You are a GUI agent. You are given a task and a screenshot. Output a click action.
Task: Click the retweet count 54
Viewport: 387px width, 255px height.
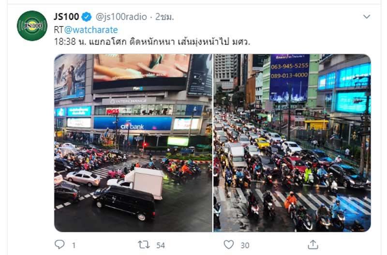click(161, 245)
